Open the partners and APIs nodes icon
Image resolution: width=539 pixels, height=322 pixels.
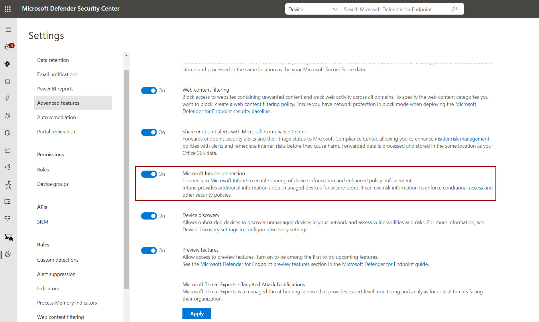(7, 167)
